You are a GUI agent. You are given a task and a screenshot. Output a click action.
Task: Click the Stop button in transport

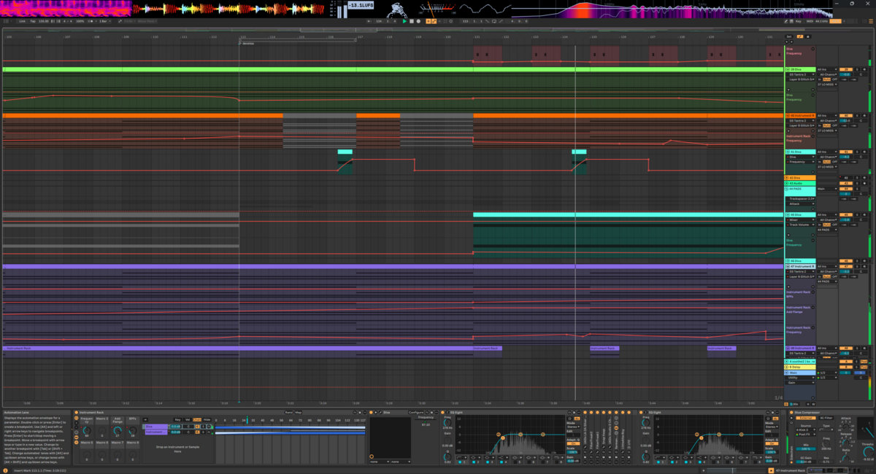411,21
